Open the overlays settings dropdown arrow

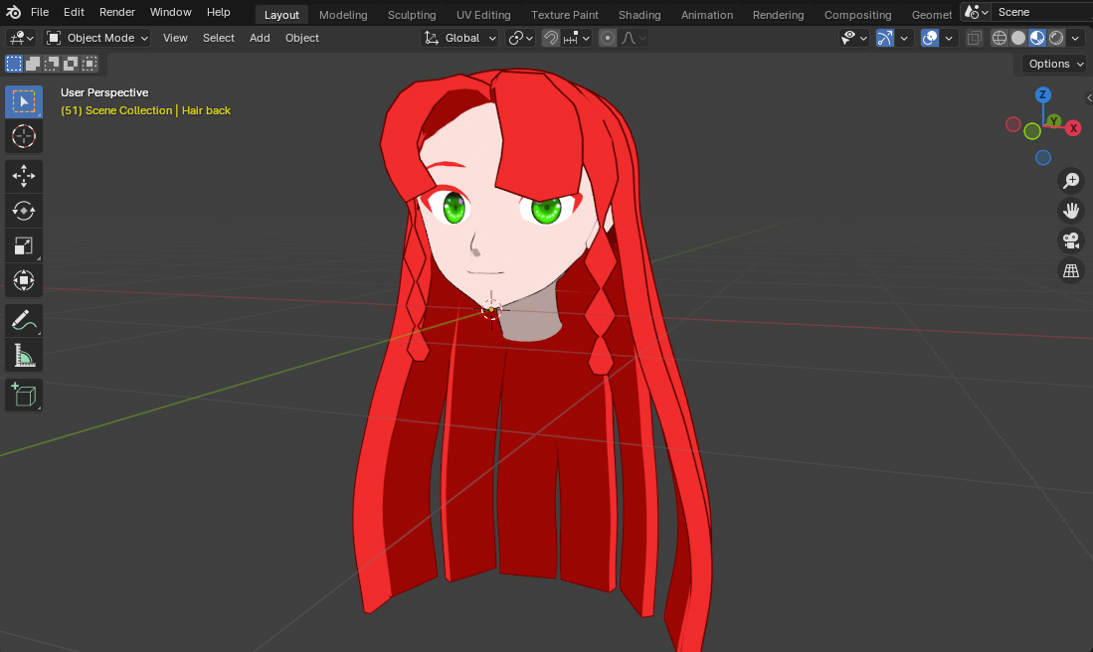(x=949, y=39)
